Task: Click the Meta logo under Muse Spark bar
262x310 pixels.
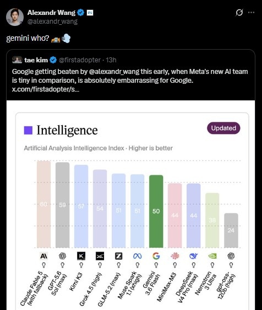Action: point(137,256)
